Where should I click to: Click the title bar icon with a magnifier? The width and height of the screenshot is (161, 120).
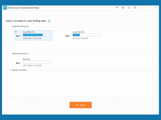123,8
